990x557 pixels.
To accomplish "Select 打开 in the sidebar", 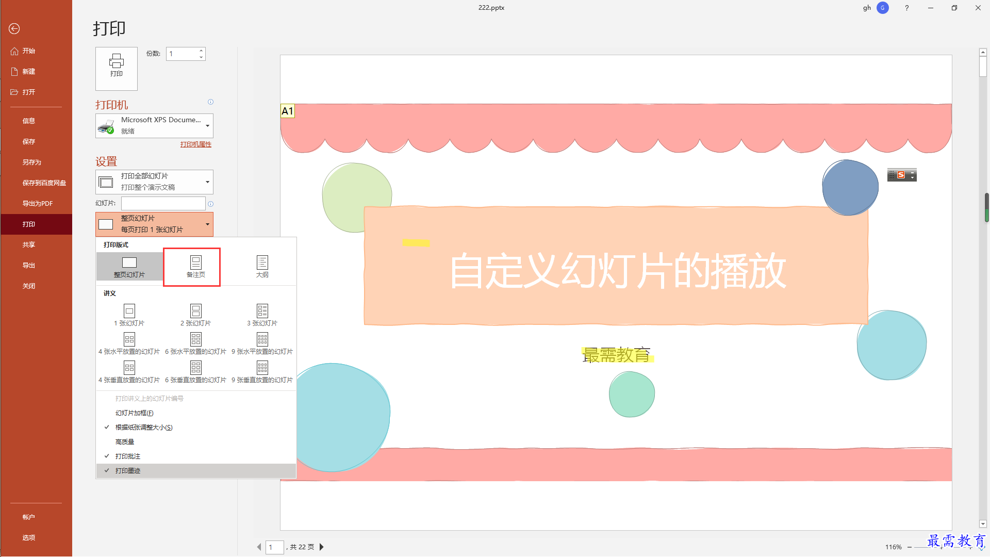I will tap(29, 92).
